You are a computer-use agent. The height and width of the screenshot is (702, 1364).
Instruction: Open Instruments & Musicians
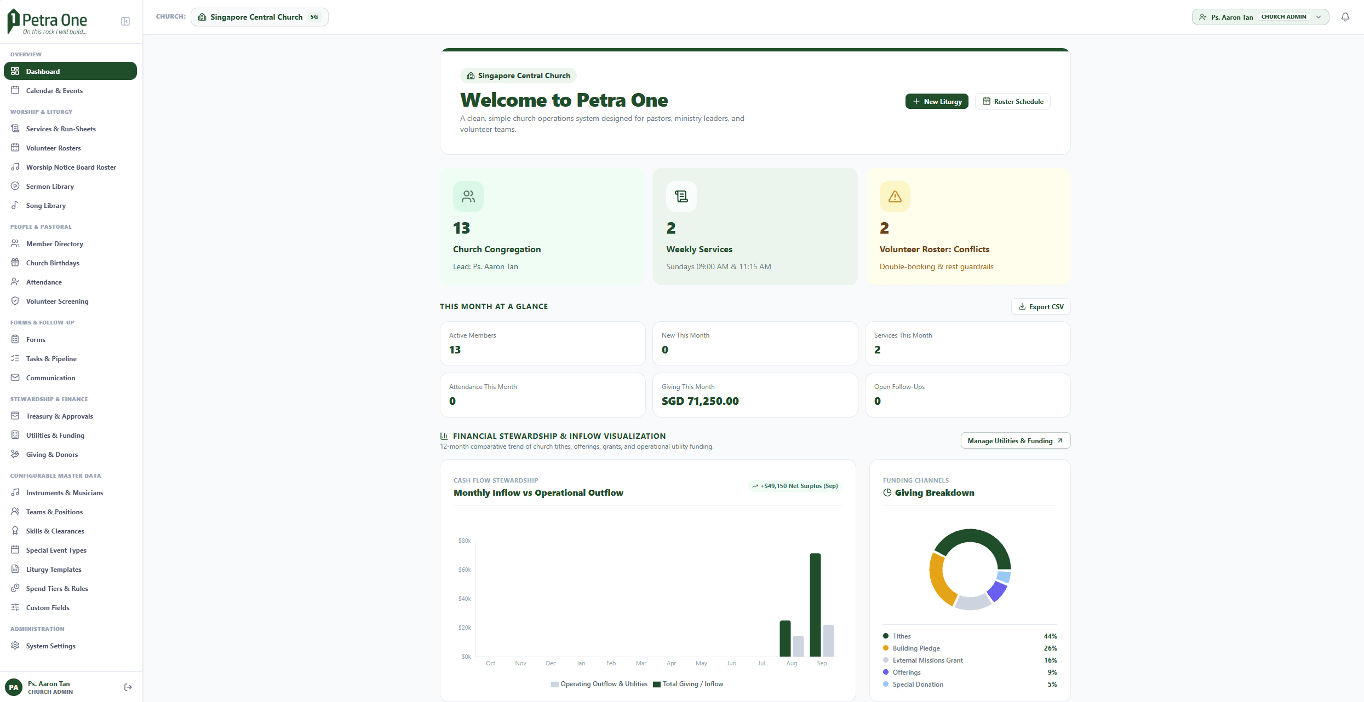[x=70, y=492]
